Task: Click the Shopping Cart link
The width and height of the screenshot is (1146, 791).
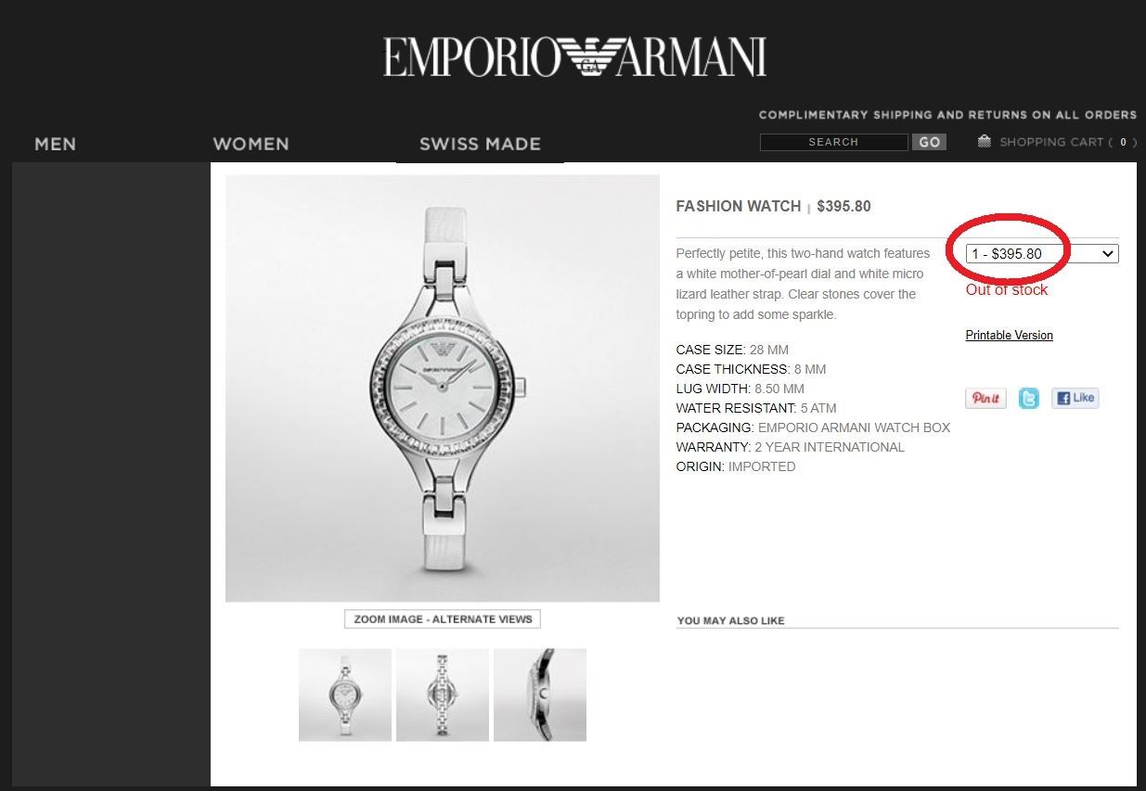Action: tap(1051, 142)
